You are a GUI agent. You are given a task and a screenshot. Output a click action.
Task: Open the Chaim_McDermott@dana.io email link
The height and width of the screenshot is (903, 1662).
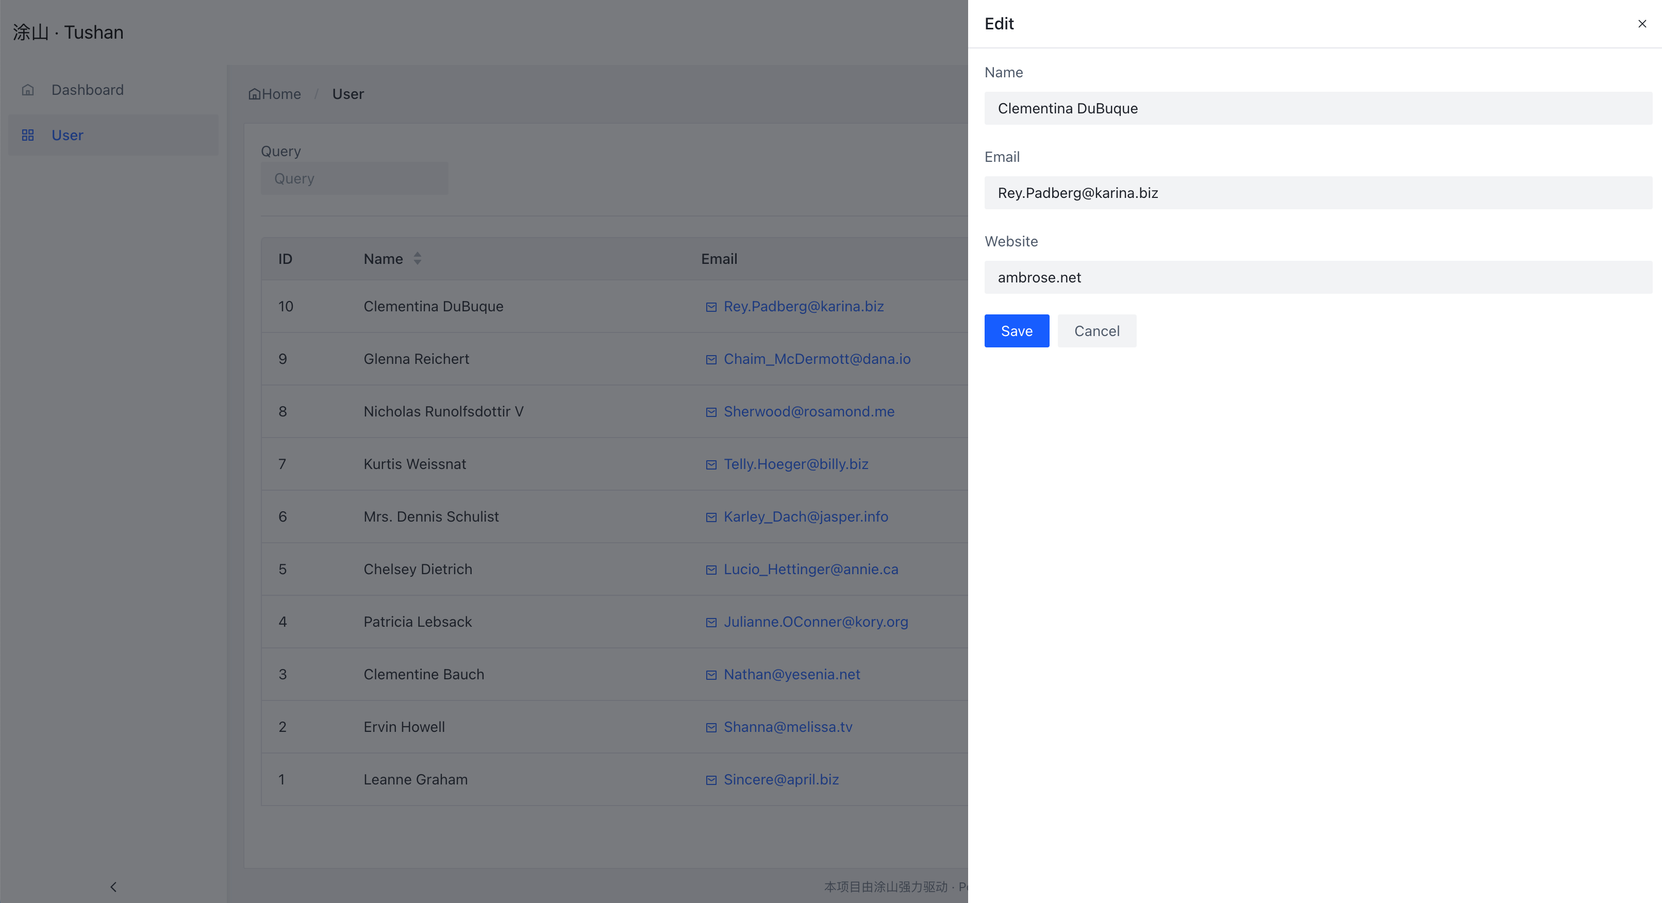coord(817,359)
